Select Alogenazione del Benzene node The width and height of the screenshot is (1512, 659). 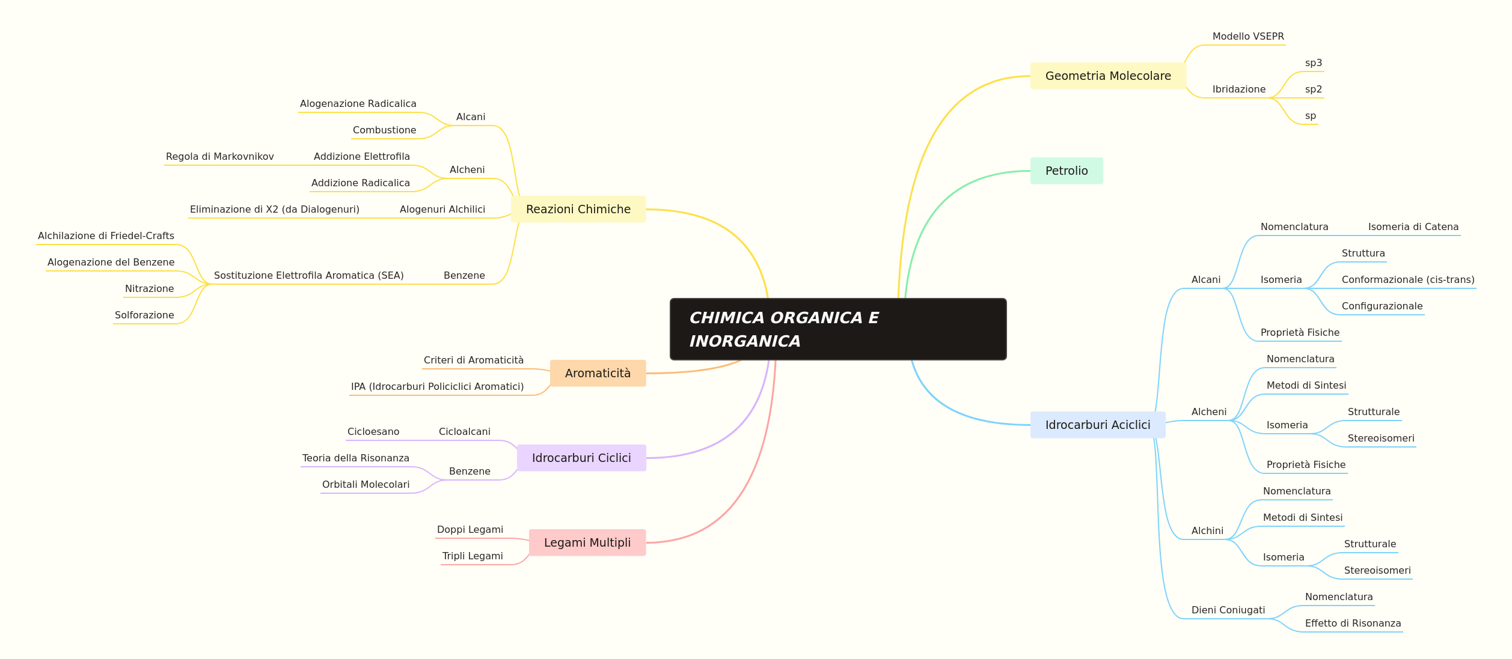pyautogui.click(x=111, y=263)
